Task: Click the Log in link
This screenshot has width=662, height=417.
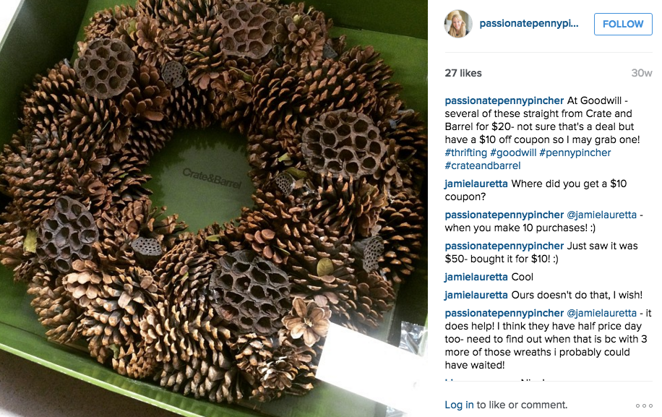Action: [459, 405]
